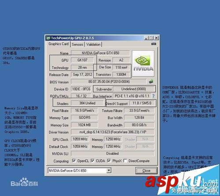Click the NVIDIA logo image
220x196 pixels.
click(143, 63)
